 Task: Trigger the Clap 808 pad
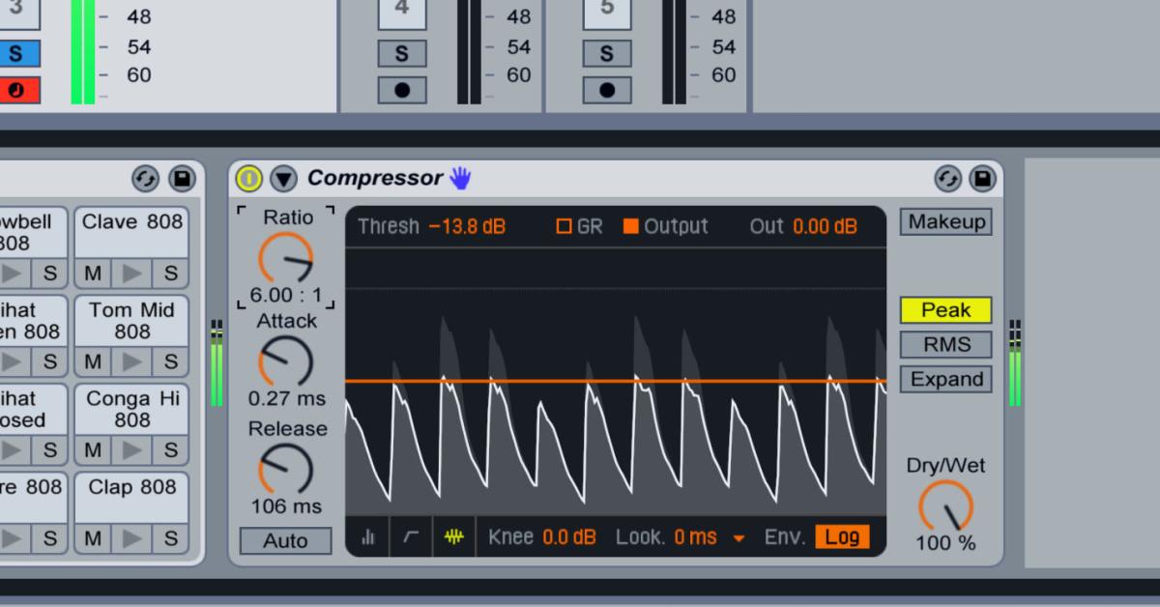coord(131,539)
